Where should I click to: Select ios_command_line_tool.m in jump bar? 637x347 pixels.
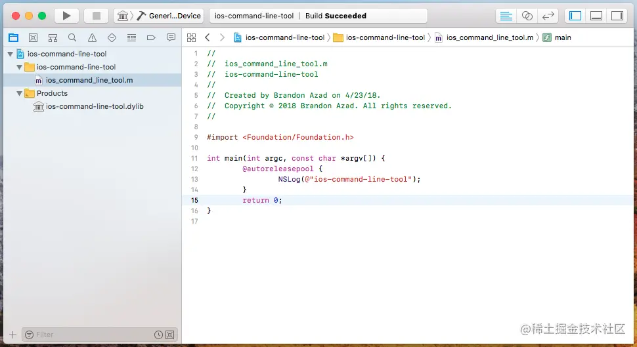[x=484, y=37]
